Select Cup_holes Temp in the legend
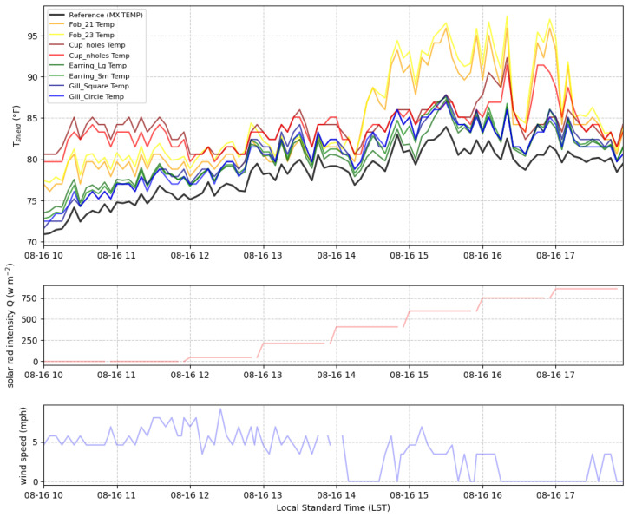The width and height of the screenshot is (629, 517). tap(97, 45)
